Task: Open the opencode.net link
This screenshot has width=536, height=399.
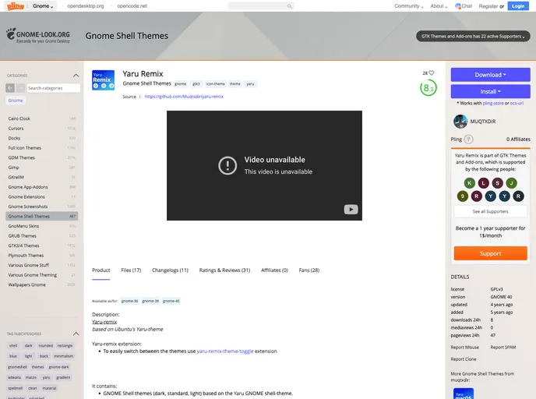Action: [132, 5]
